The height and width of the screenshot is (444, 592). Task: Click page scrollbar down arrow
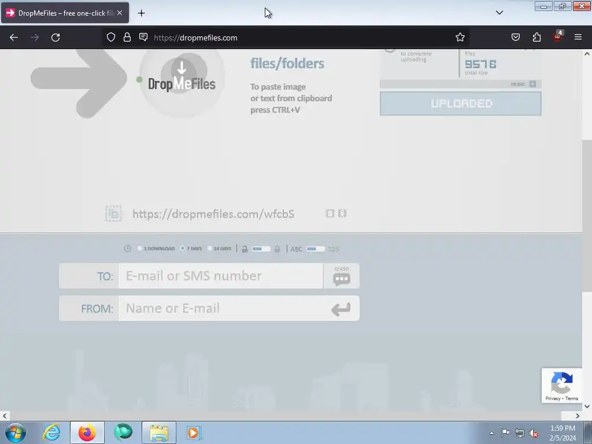tap(587, 406)
